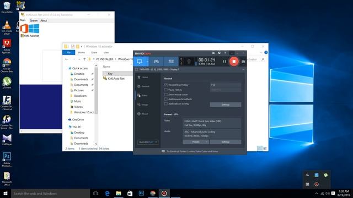The width and height of the screenshot is (353, 198).
Task: Open About tab in KMSAuto Net window
Action: [x=44, y=20]
